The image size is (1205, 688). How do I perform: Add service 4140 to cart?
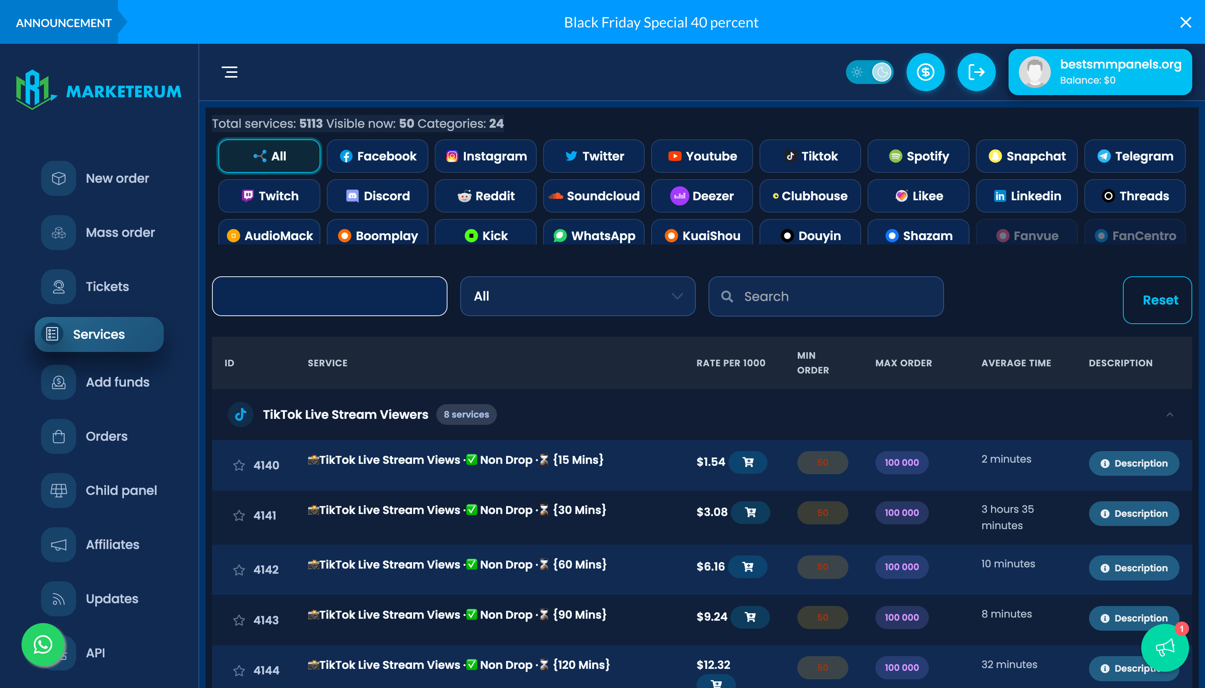[748, 462]
